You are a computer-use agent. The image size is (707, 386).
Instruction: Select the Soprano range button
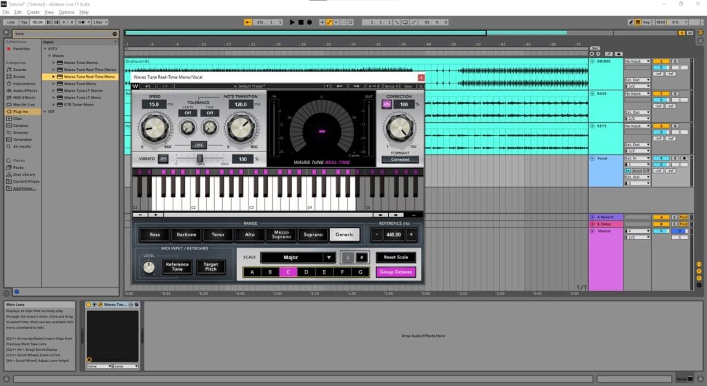[313, 234]
